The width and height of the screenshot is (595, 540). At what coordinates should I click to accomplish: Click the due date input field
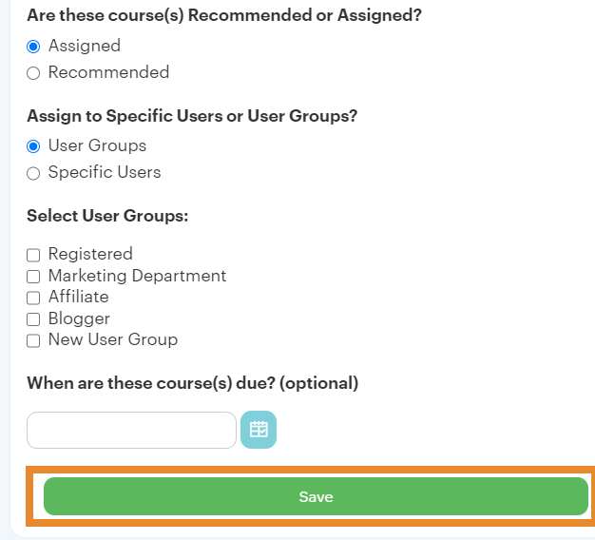[131, 430]
